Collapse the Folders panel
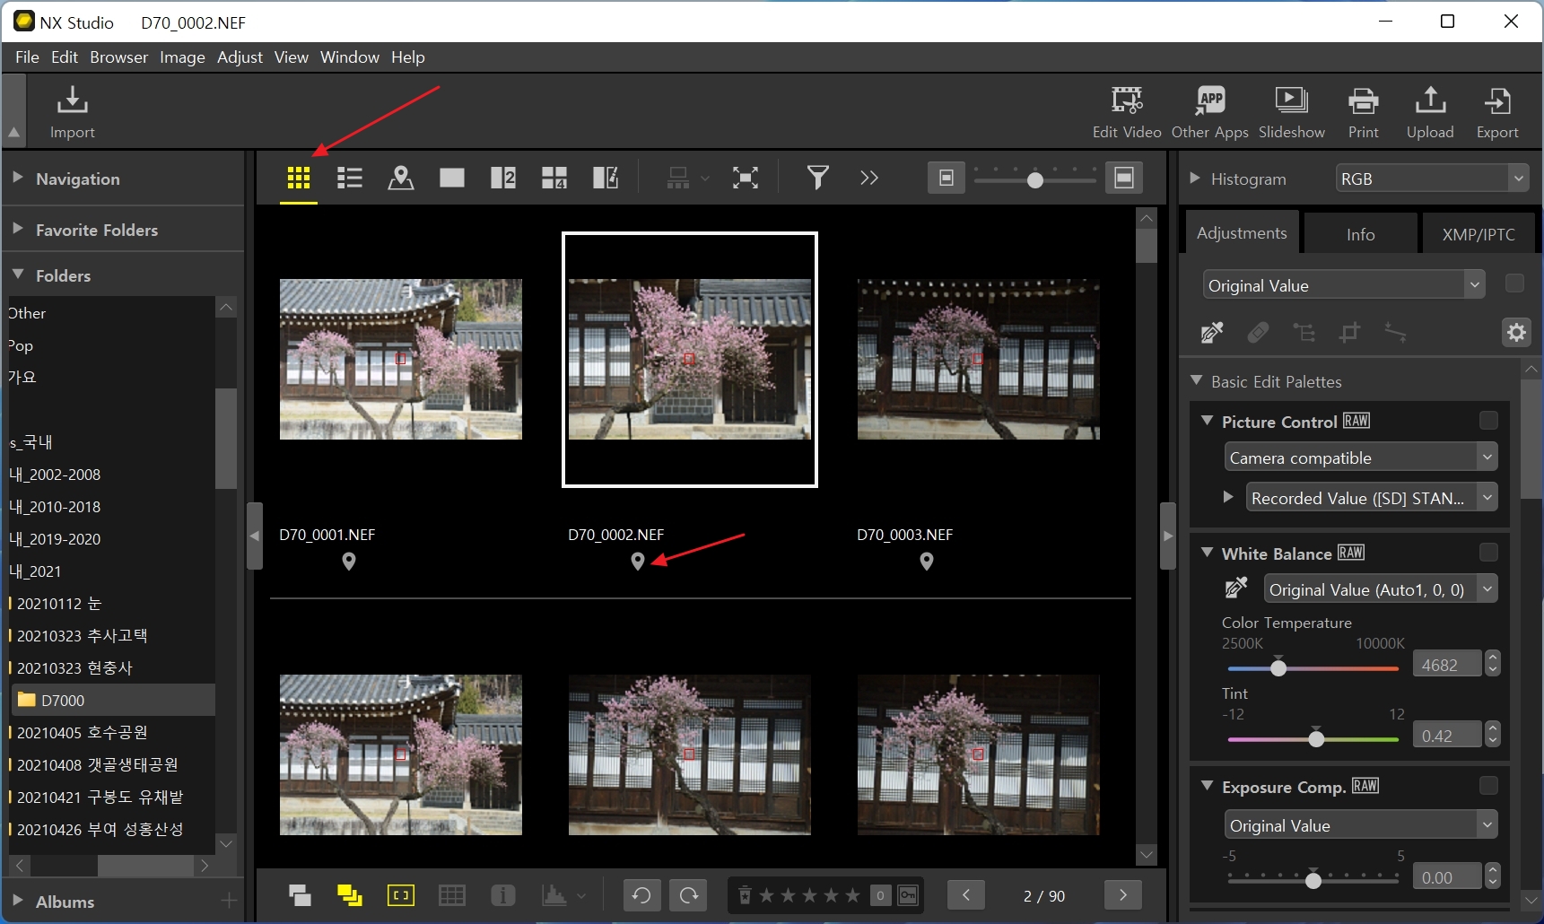The image size is (1544, 924). tap(17, 275)
